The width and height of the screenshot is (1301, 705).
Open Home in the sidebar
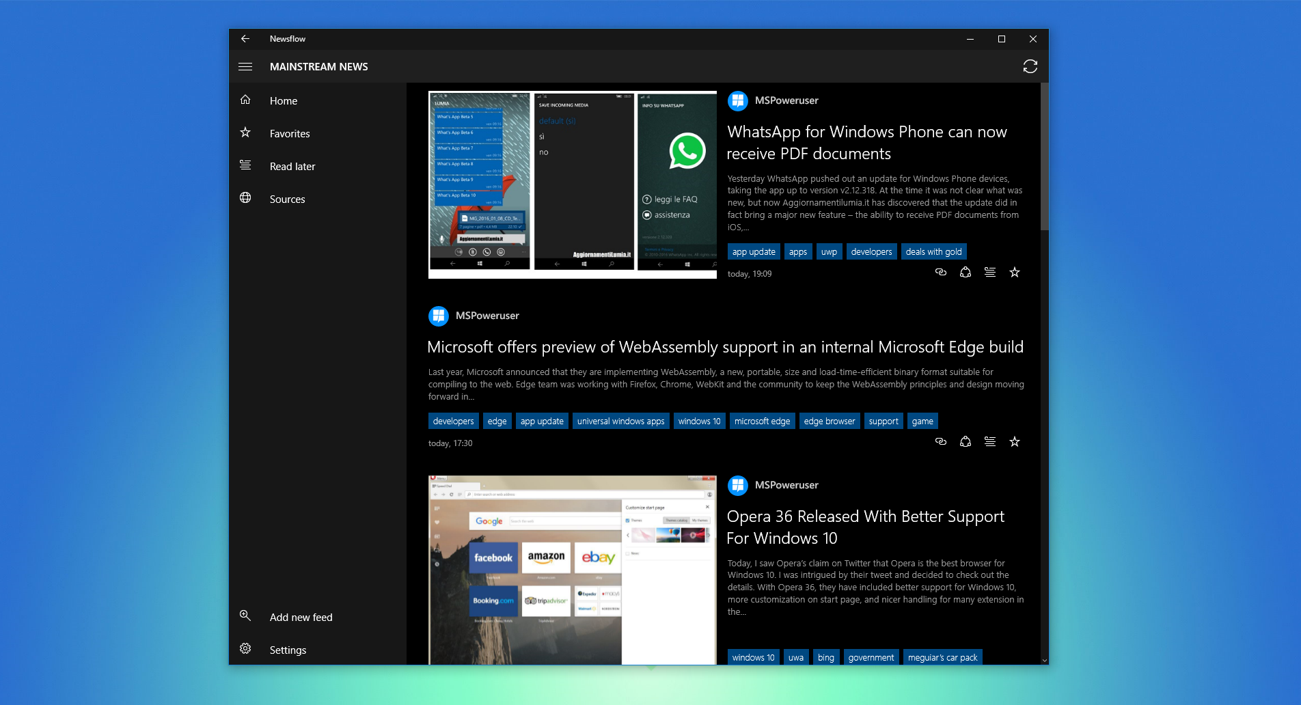coord(318,100)
